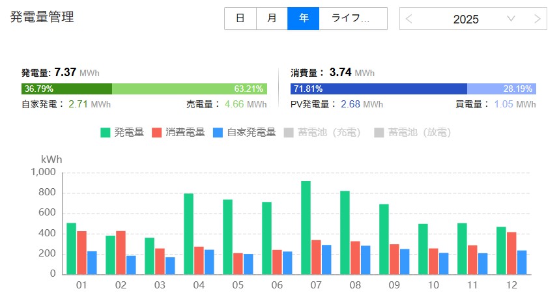Click the green generation bar for month 01
Image resolution: width=559 pixels, height=293 pixels.
coord(71,249)
